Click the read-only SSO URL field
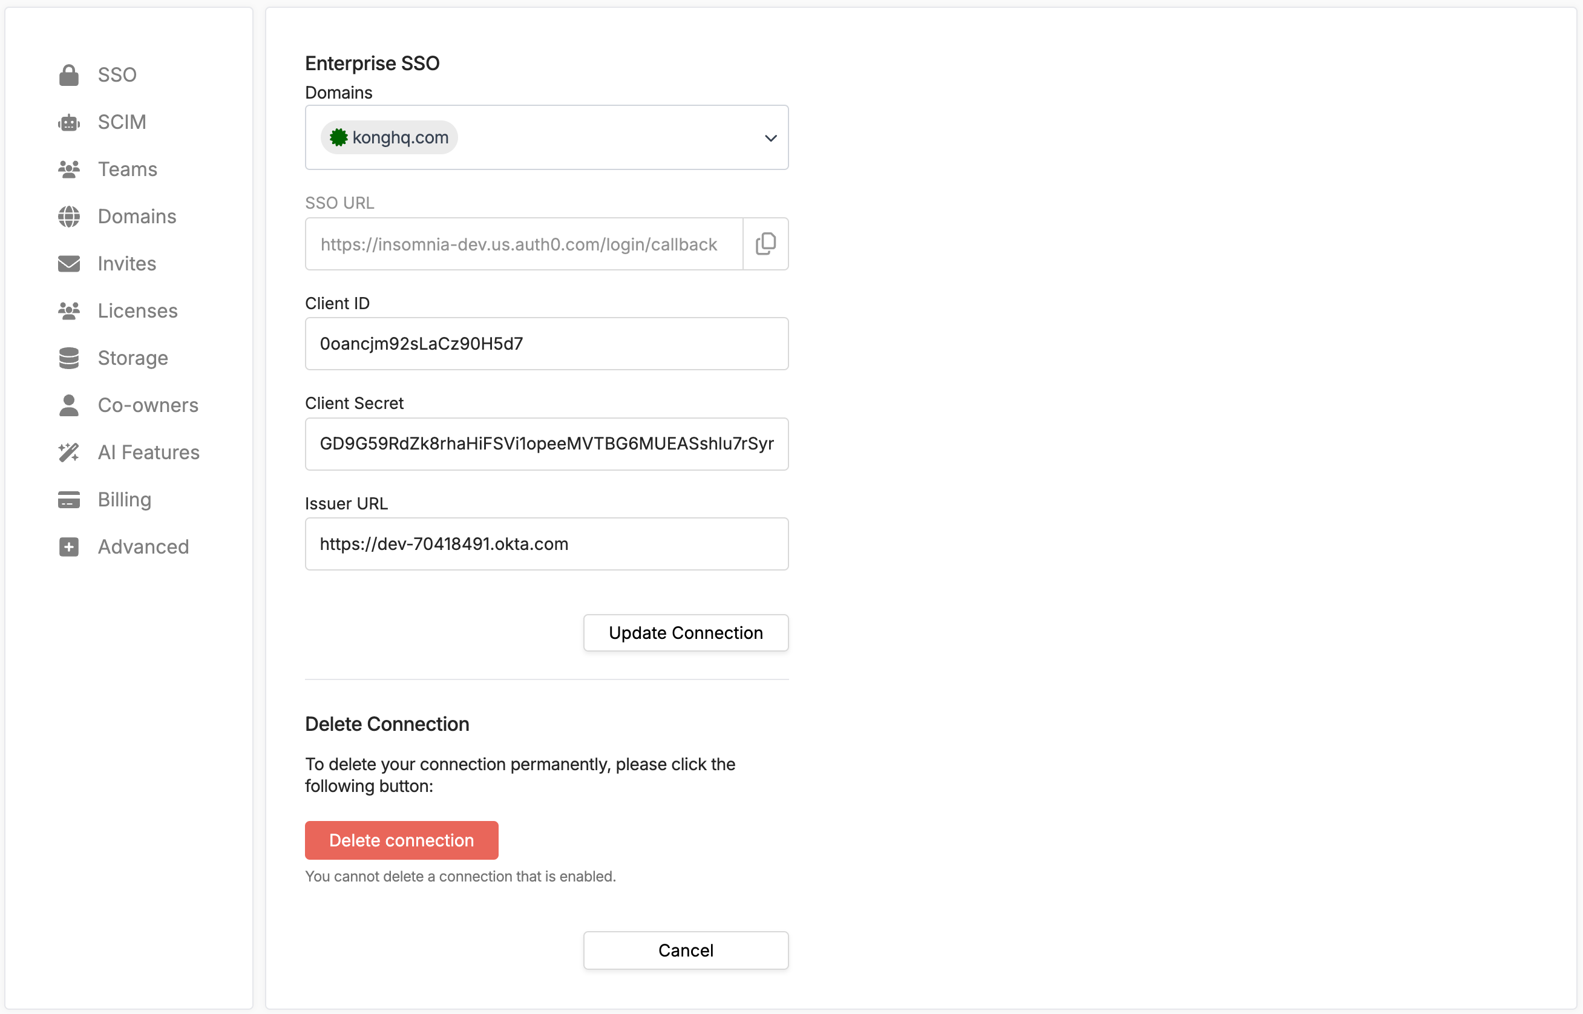 tap(524, 244)
